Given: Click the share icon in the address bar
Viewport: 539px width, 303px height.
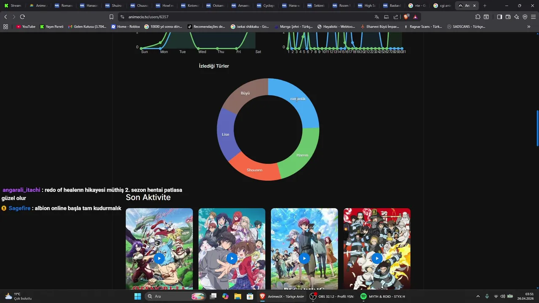Looking at the screenshot, I should pyautogui.click(x=396, y=17).
